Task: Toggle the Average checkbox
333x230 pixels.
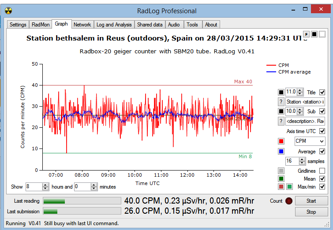Action: point(322,151)
